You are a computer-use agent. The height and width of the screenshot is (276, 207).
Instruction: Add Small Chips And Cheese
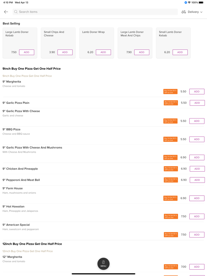tap(65, 52)
